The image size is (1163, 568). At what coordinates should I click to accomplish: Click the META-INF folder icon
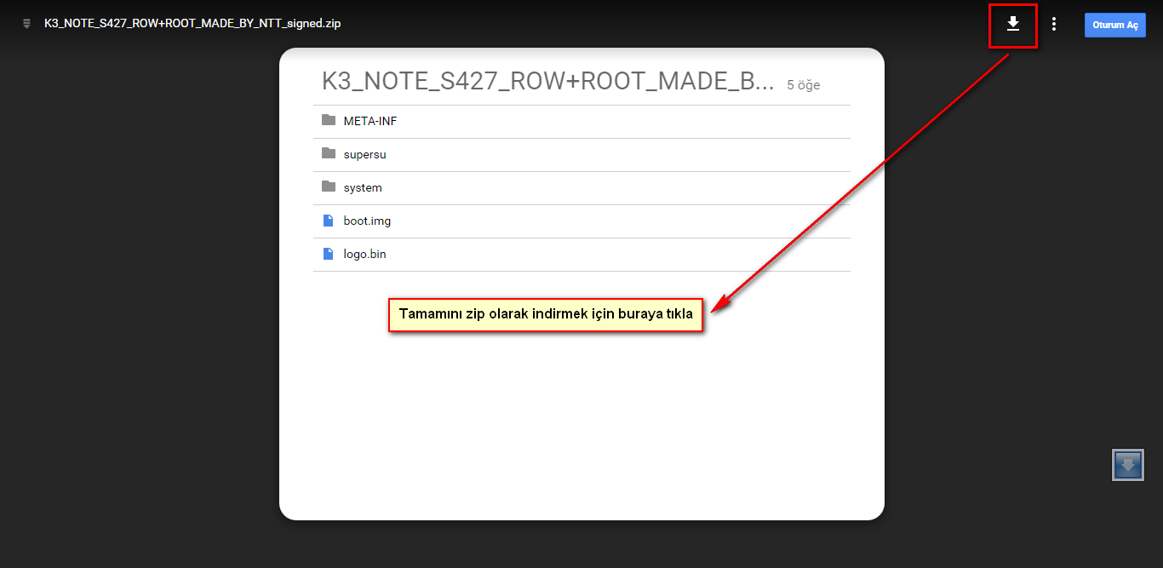coord(329,120)
